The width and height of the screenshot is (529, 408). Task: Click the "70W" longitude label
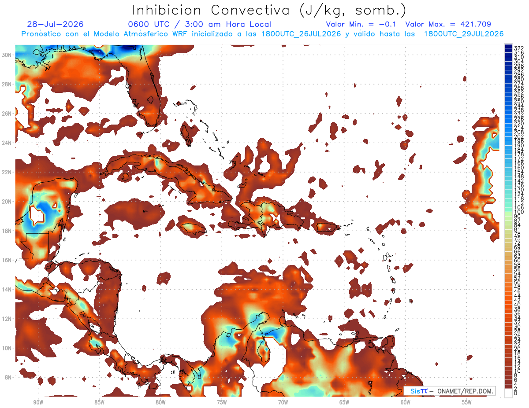(283, 402)
